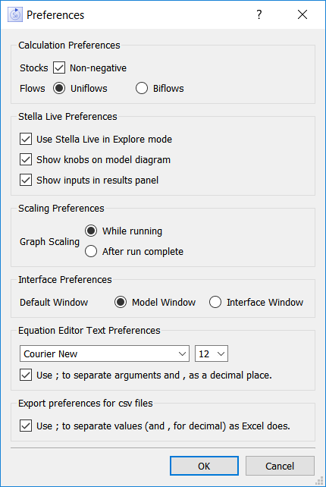Screen dimensions: 326x487
Task: Disable Show inputs in results panel
Action: (26, 180)
